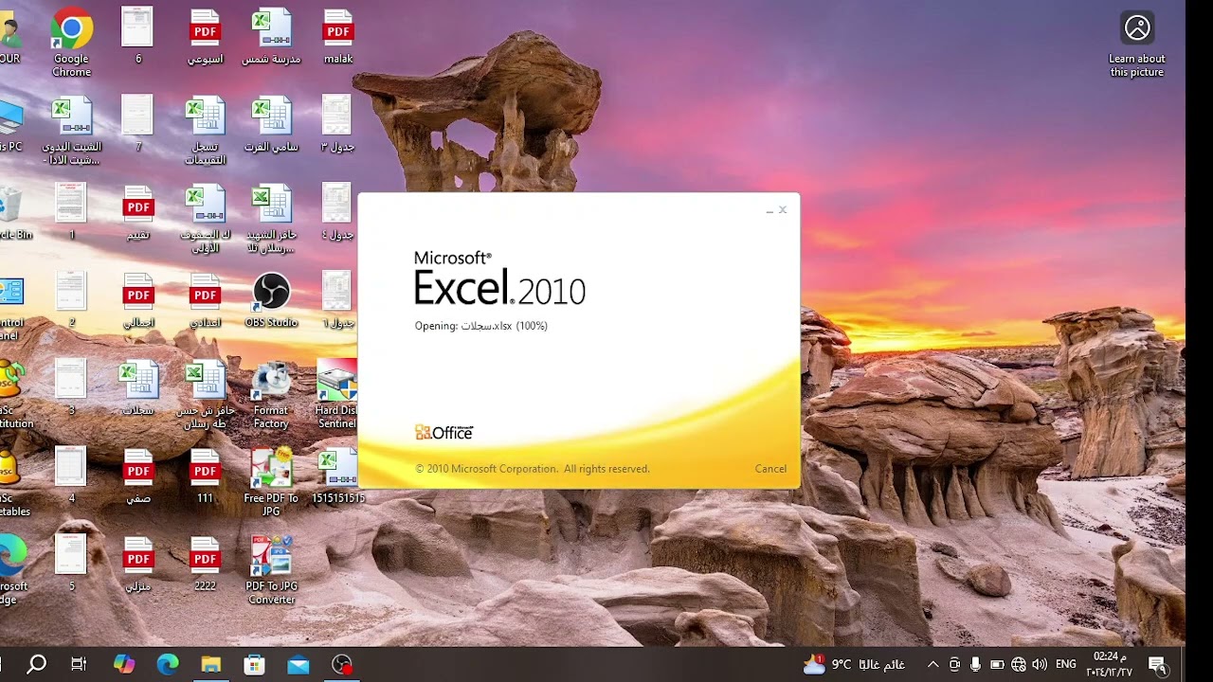This screenshot has width=1213, height=682.
Task: Switch the ENG input language indicator
Action: (1065, 664)
